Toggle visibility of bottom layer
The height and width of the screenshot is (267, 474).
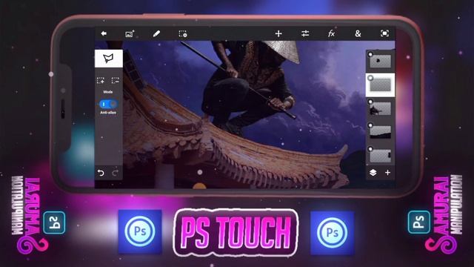370,149
